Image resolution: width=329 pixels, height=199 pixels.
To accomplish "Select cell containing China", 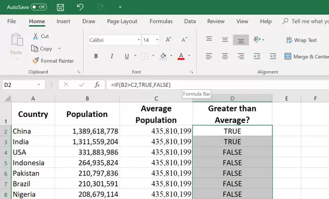I will tap(33, 131).
